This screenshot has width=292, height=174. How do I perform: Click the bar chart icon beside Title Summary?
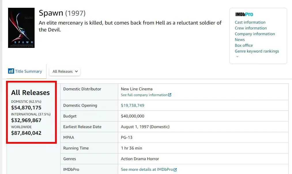coord(11,71)
